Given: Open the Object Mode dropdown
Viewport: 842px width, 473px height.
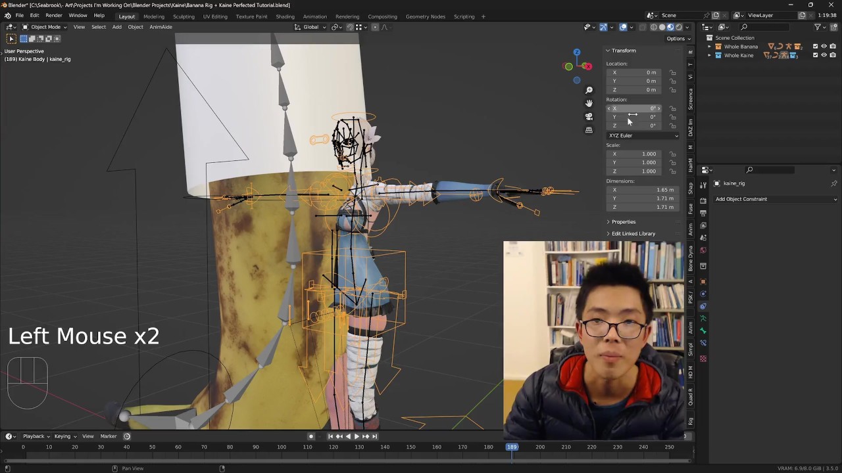Looking at the screenshot, I should pos(45,27).
